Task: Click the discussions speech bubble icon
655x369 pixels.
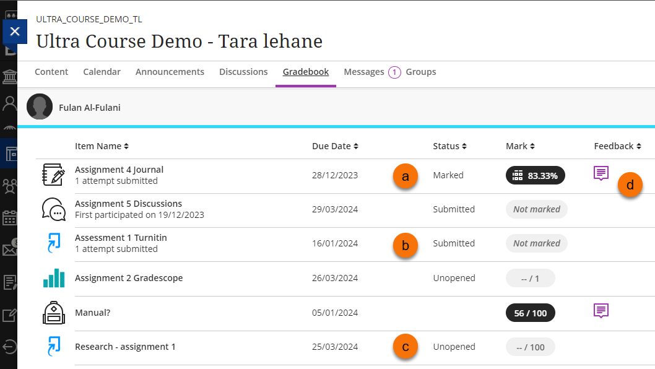Action: (54, 209)
